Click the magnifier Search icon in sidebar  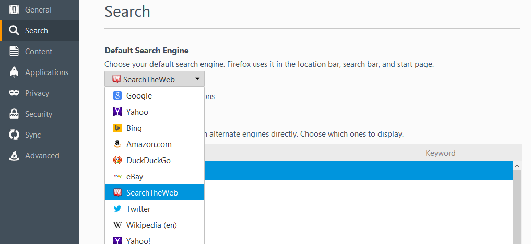pos(15,31)
